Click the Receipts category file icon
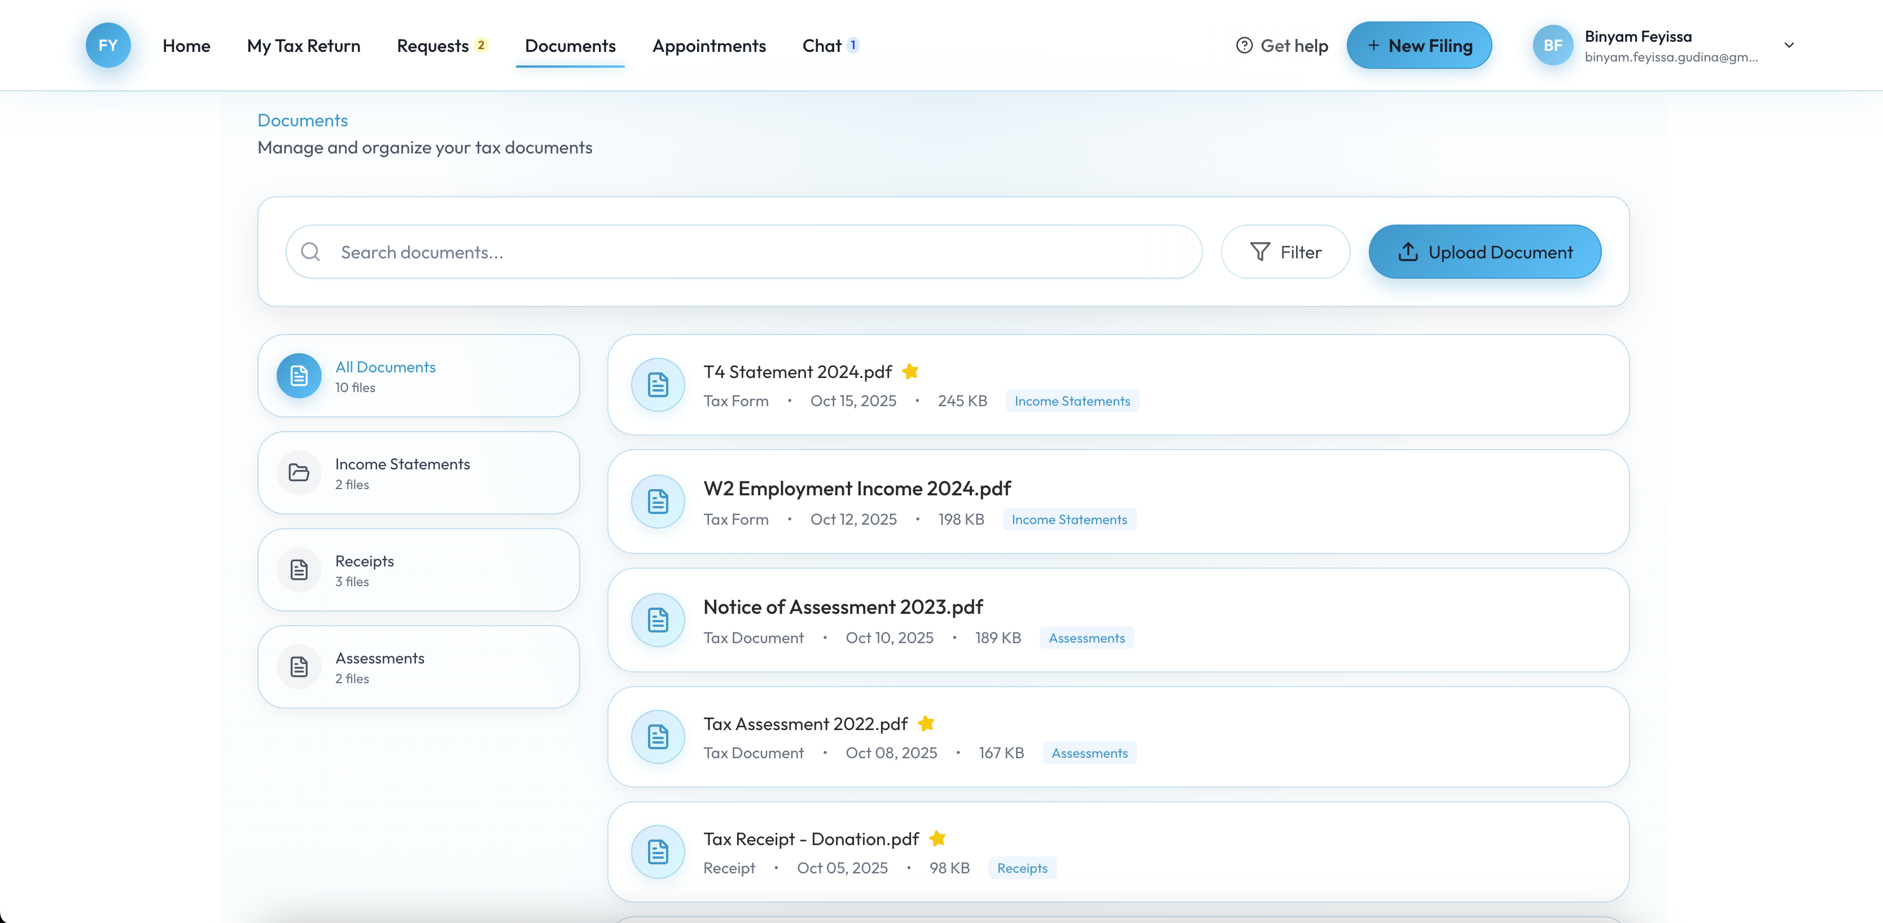Viewport: 1883px width, 923px height. [299, 570]
